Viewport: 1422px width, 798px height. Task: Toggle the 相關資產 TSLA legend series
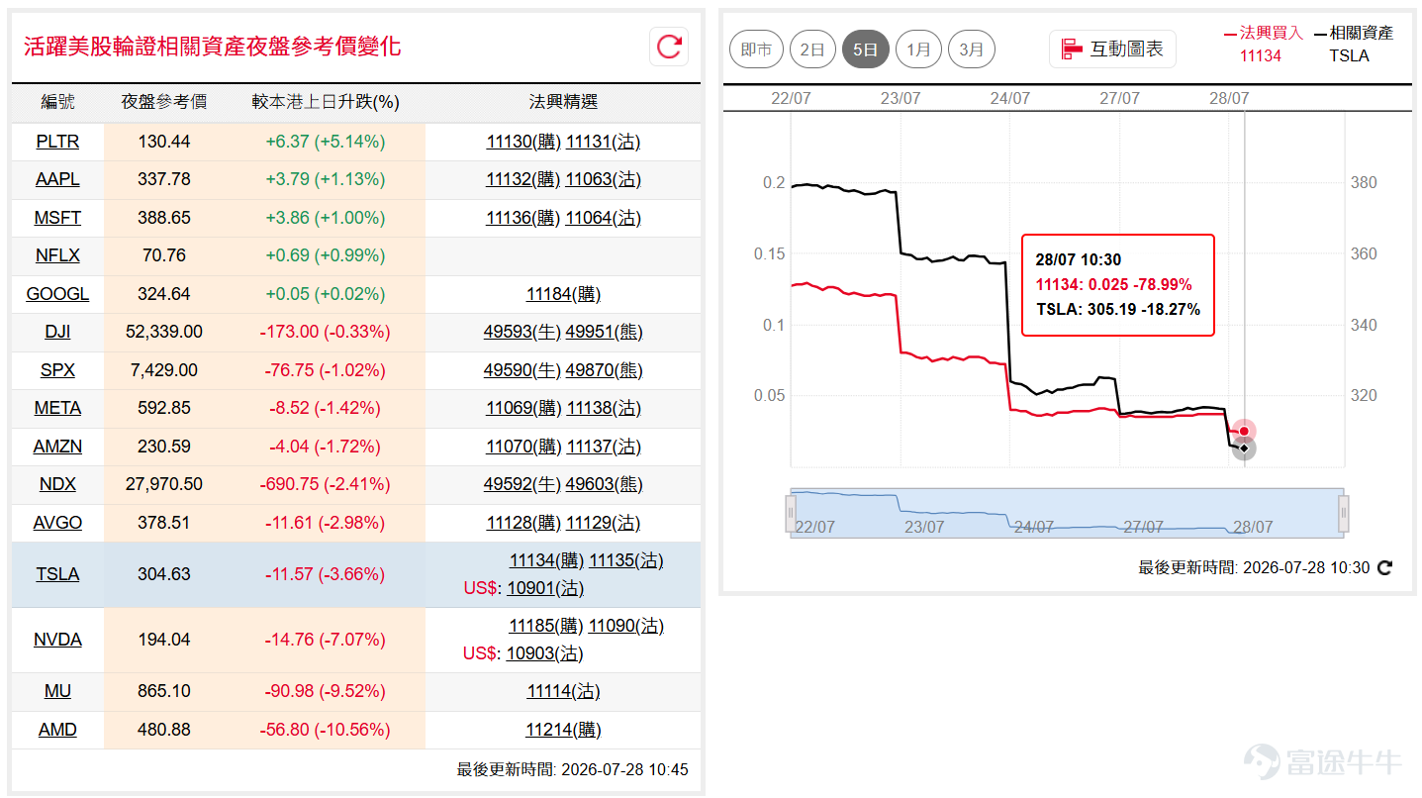point(1354,44)
